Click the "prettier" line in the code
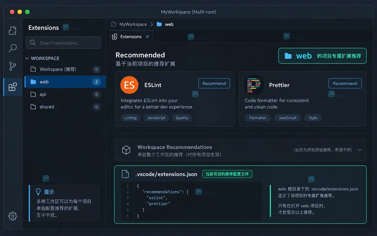 point(158,204)
